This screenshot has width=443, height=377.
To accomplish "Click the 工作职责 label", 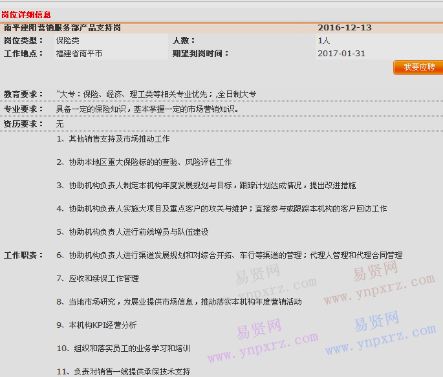I will 23,255.
